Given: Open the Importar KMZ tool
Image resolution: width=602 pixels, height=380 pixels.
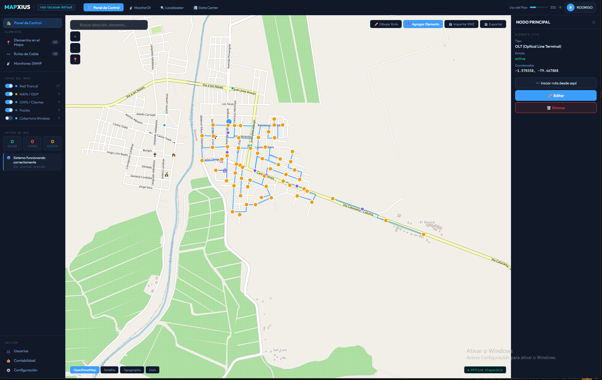Looking at the screenshot, I should (x=461, y=24).
